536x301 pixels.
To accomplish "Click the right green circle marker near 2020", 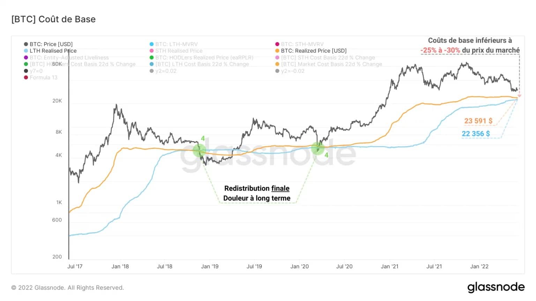I will (318, 148).
